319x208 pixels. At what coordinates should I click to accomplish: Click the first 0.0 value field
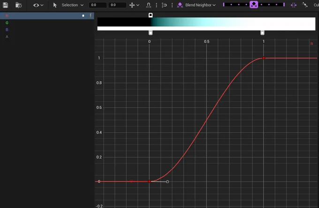(x=98, y=5)
